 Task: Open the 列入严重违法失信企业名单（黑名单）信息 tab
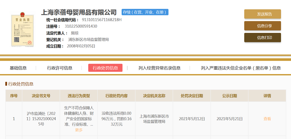click(241, 68)
